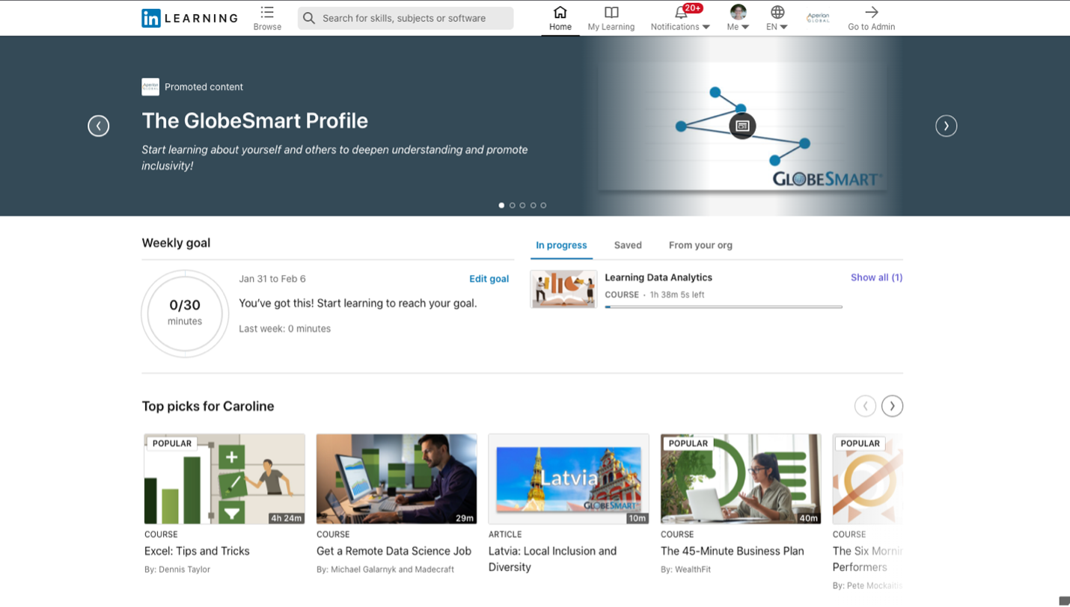Click the language globe icon

pyautogui.click(x=777, y=12)
